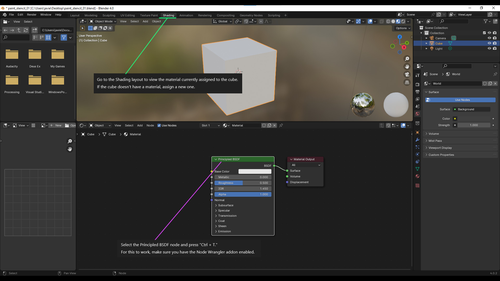This screenshot has width=500, height=281.
Task: Open the Modifiers properties tab
Action: 417,139
